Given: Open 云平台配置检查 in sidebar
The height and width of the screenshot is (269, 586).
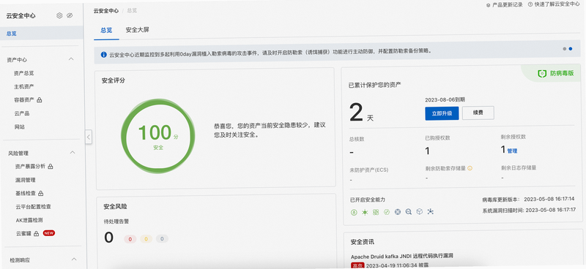Looking at the screenshot, I should (33, 207).
